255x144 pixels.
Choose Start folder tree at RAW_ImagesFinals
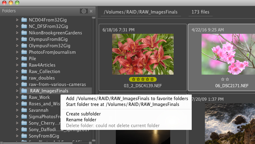coord(123,104)
